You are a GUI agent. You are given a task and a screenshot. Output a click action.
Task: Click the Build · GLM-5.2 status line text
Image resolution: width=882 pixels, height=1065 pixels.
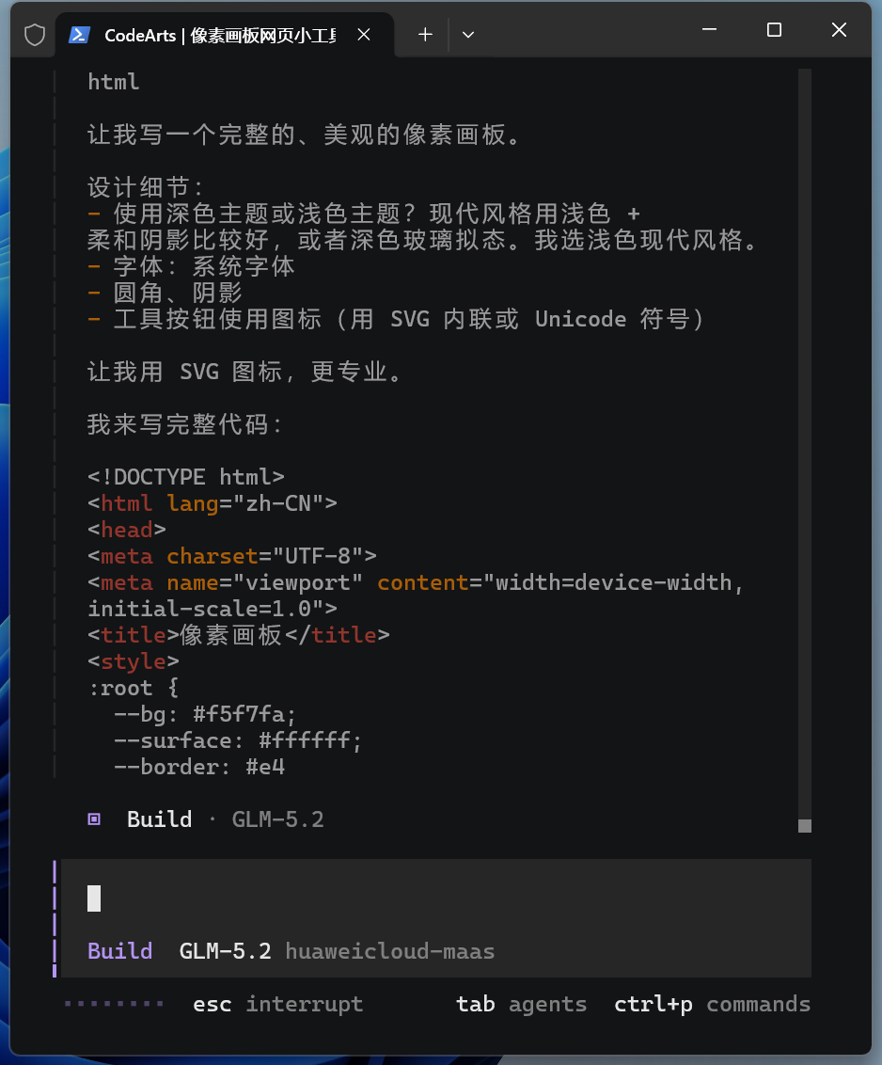pos(226,819)
